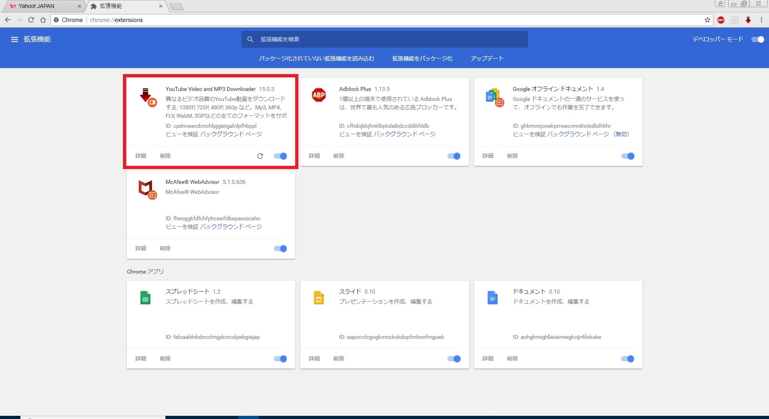
Task: Click the blue Docs app icon
Action: point(493,298)
